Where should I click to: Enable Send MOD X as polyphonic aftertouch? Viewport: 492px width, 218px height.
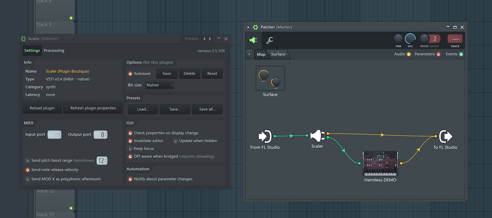pos(27,179)
